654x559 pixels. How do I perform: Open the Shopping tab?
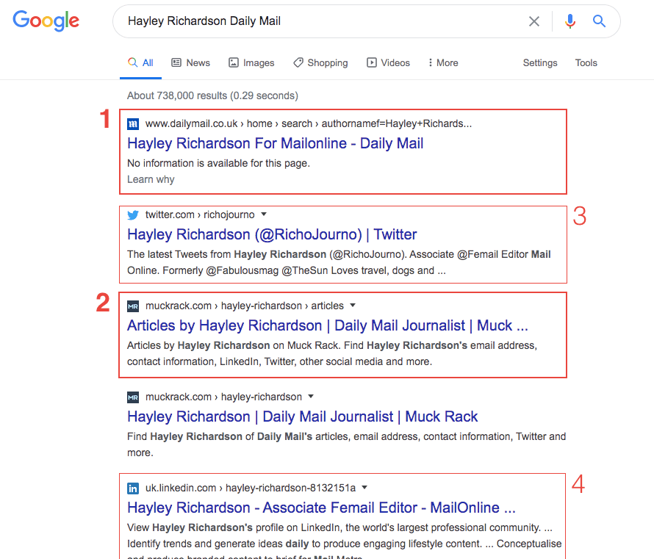pos(320,63)
